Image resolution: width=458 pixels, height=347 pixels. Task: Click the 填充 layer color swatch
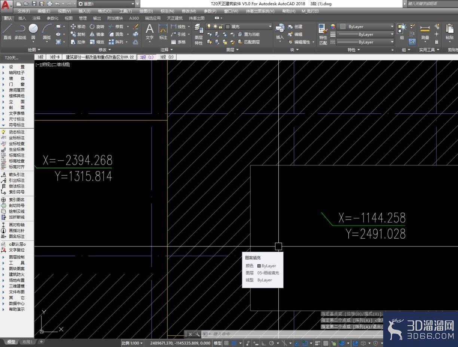(x=228, y=27)
